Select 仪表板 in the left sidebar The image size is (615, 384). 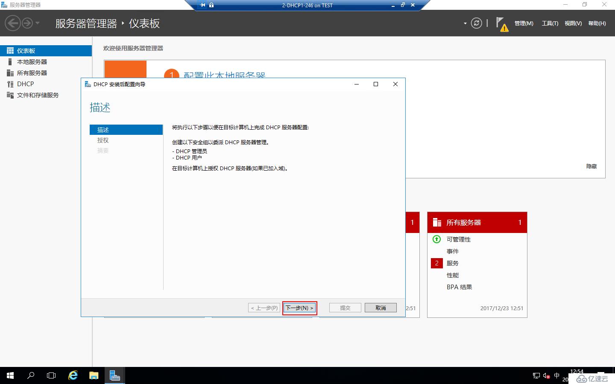coord(46,51)
